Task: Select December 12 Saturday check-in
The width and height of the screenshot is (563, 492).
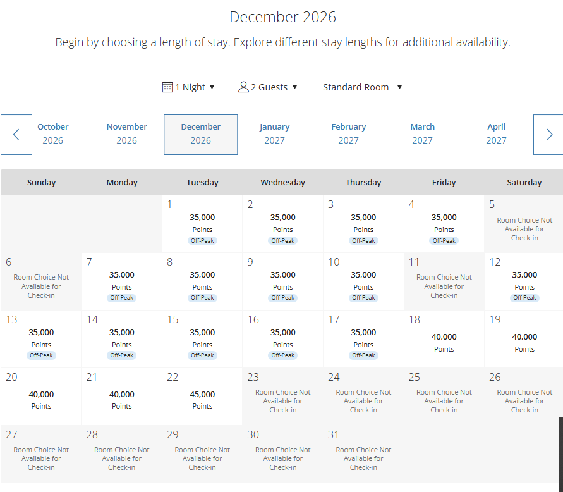Action: click(524, 281)
